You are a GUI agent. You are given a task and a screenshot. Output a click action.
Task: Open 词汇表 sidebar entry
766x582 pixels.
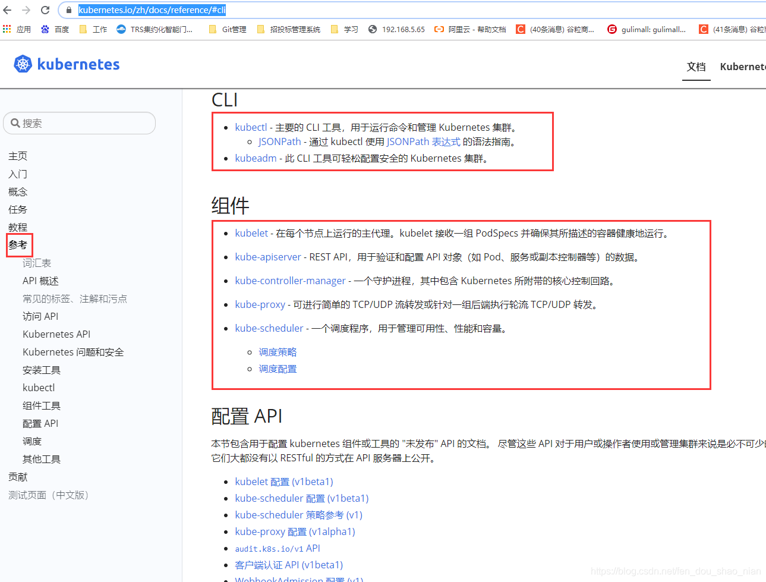pyautogui.click(x=37, y=263)
